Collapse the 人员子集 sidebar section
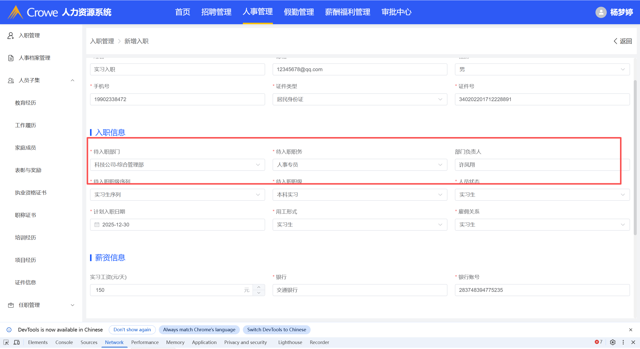This screenshot has width=640, height=349. click(73, 80)
